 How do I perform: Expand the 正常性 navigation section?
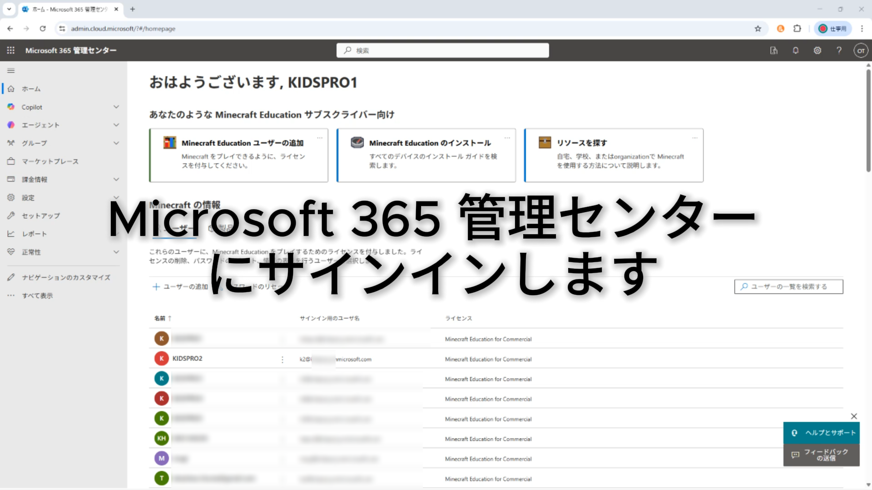tap(116, 252)
